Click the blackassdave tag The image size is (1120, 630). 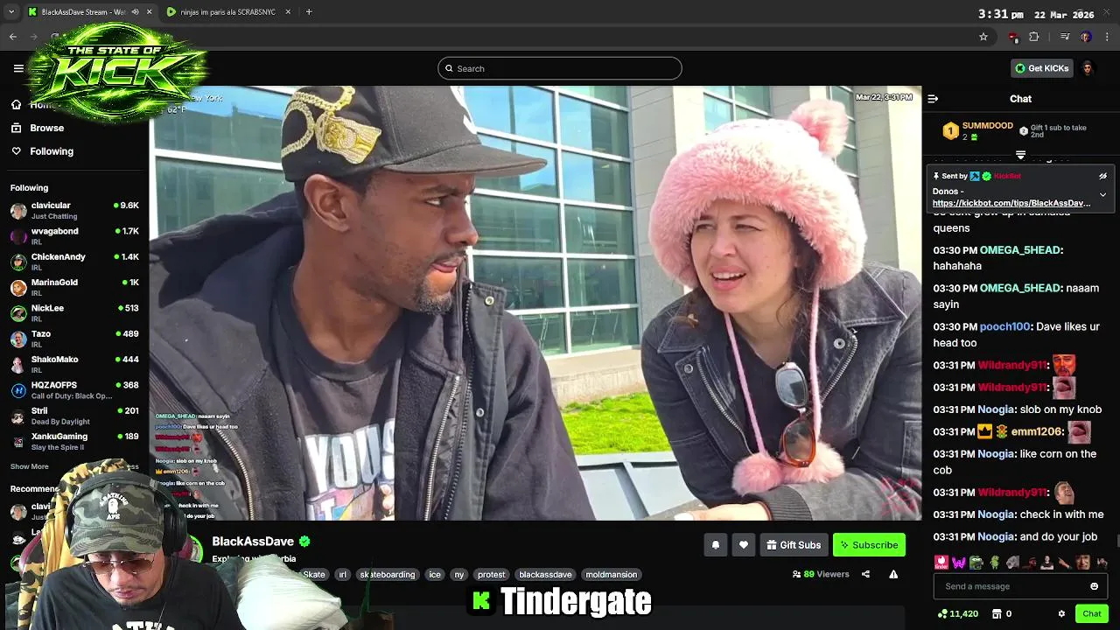point(545,575)
